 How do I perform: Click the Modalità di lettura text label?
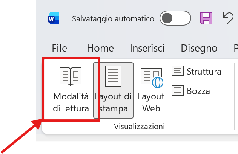71,102
